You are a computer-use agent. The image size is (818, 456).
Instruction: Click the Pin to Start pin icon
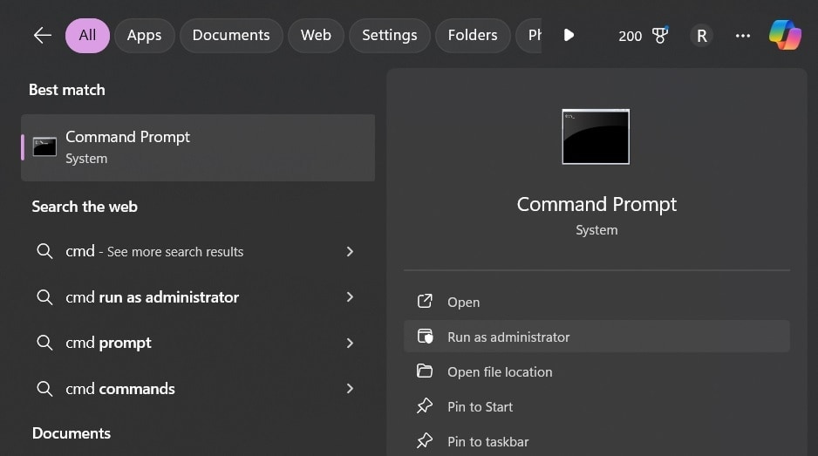(425, 406)
